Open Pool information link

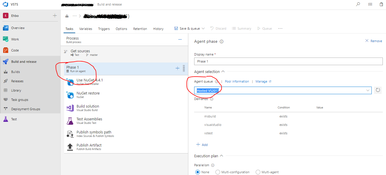pos(237,81)
